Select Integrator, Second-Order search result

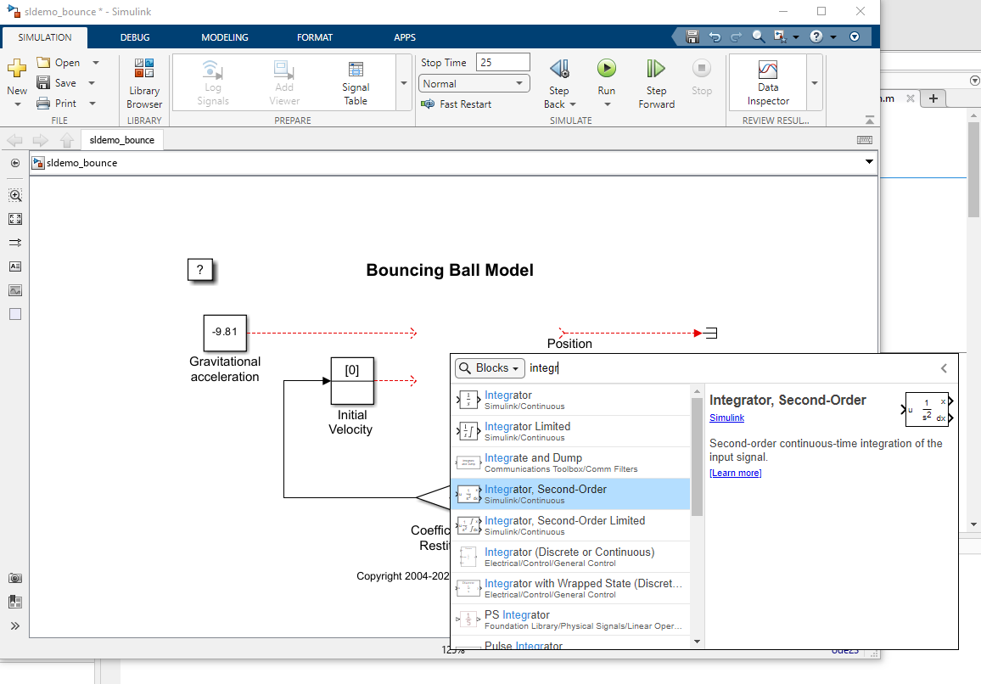(x=570, y=494)
